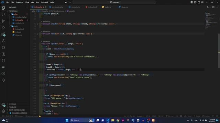This screenshot has height=123, width=220.
Task: Click the code minimap overview
Action: tap(211, 20)
